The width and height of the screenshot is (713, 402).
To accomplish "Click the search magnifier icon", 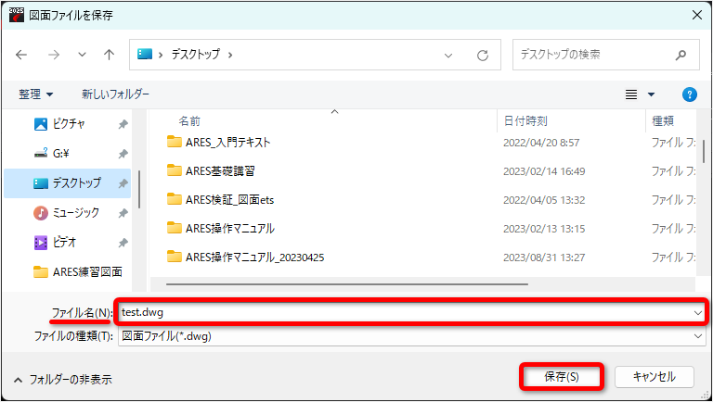I will click(x=681, y=55).
